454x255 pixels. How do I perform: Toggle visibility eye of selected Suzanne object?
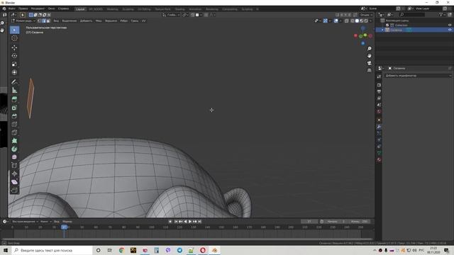450,30
